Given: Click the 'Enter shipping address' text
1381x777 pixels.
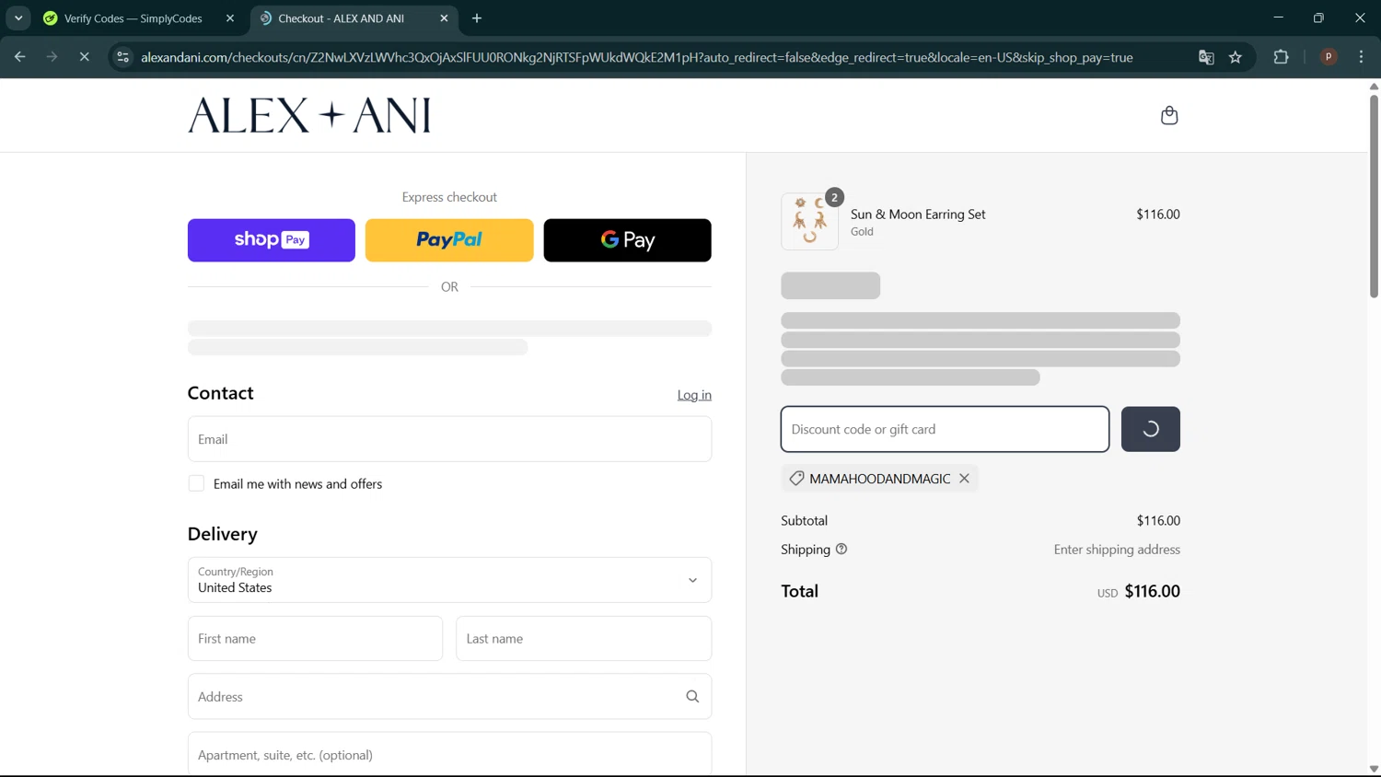Looking at the screenshot, I should (1117, 550).
